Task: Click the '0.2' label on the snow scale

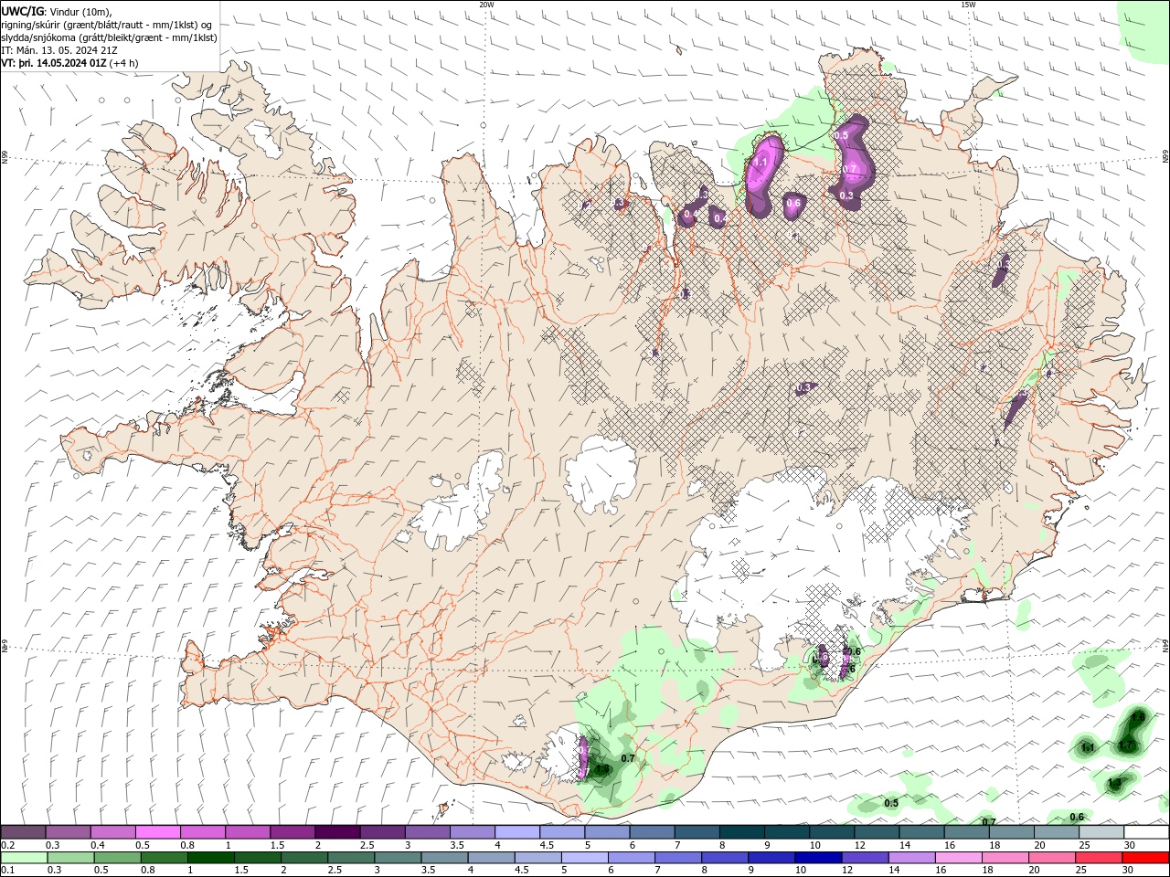Action: coord(8,845)
